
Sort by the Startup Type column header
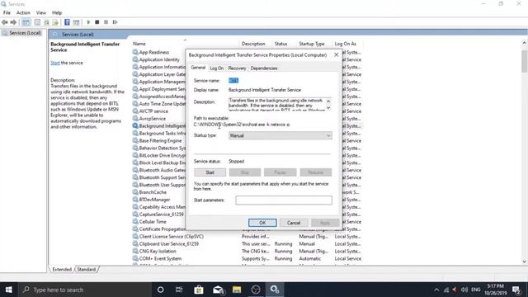(312, 44)
